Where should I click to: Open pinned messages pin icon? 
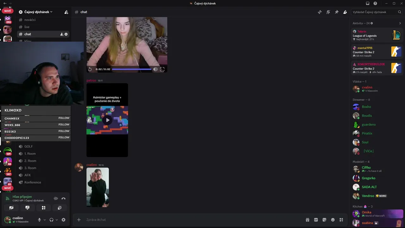tap(337, 12)
